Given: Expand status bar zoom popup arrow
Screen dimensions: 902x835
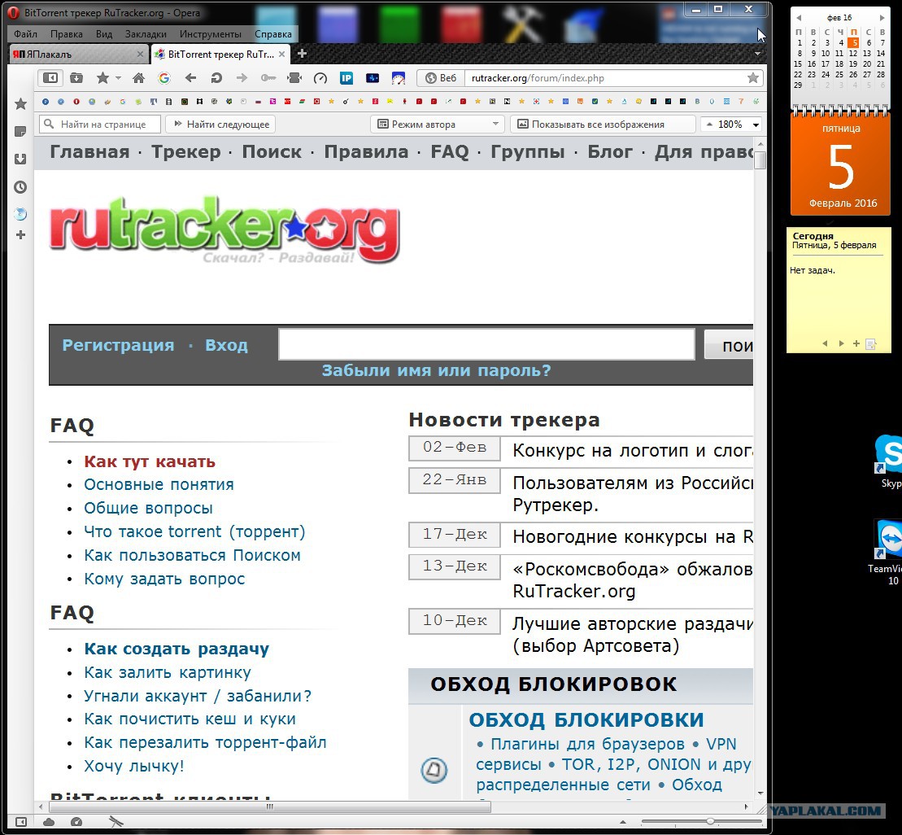Looking at the screenshot, I should point(622,822).
